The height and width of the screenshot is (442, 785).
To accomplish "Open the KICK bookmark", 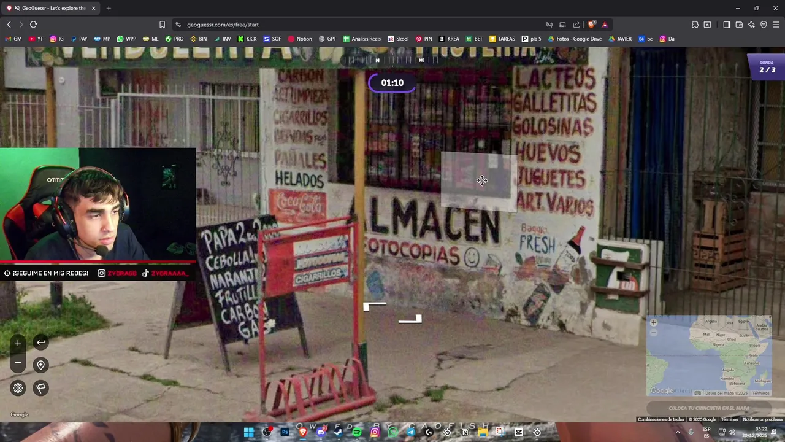I will (247, 39).
